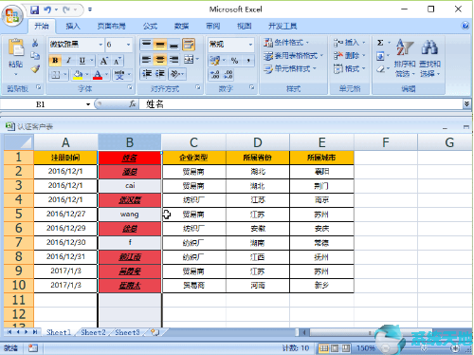Align text to bottom of cell

pos(173,45)
